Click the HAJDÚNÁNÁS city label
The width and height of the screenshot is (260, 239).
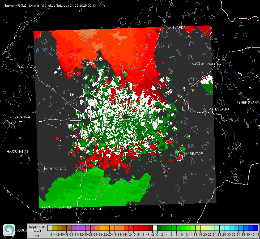pos(18,151)
